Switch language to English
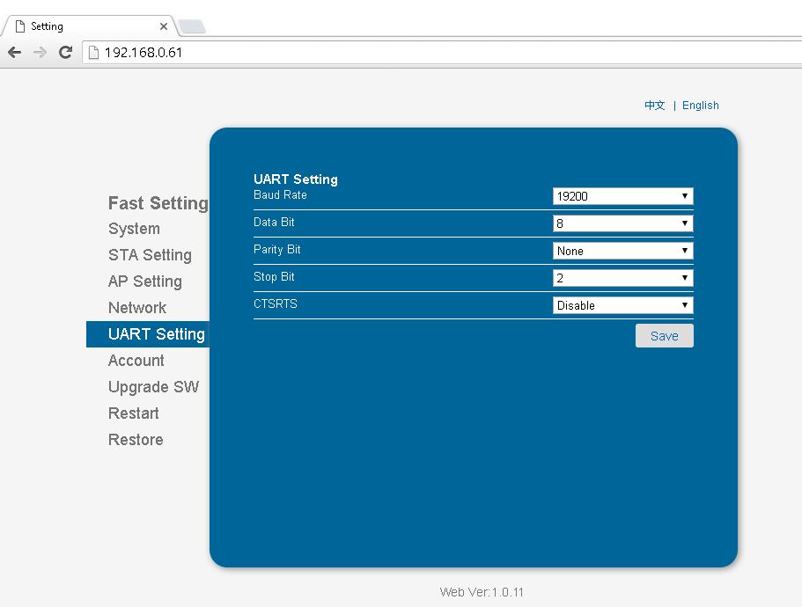802x607 pixels. coord(701,105)
